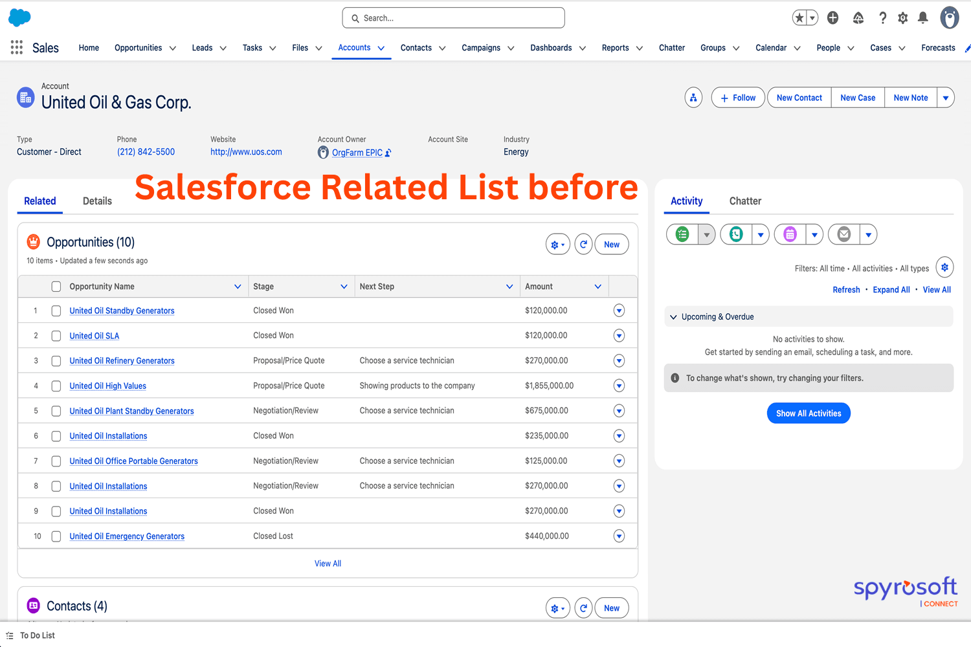Switch to the Details tab

point(97,201)
